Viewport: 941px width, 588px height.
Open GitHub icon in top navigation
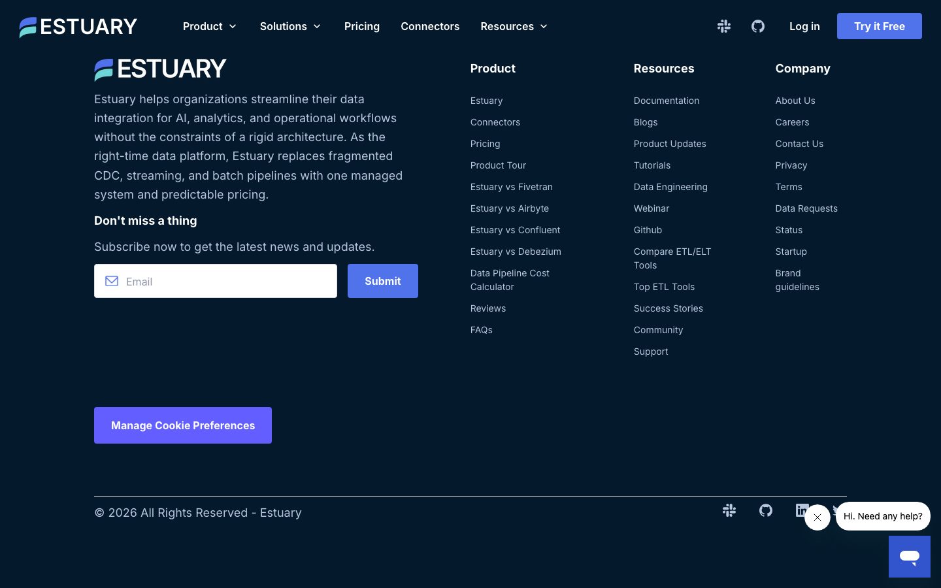758,26
